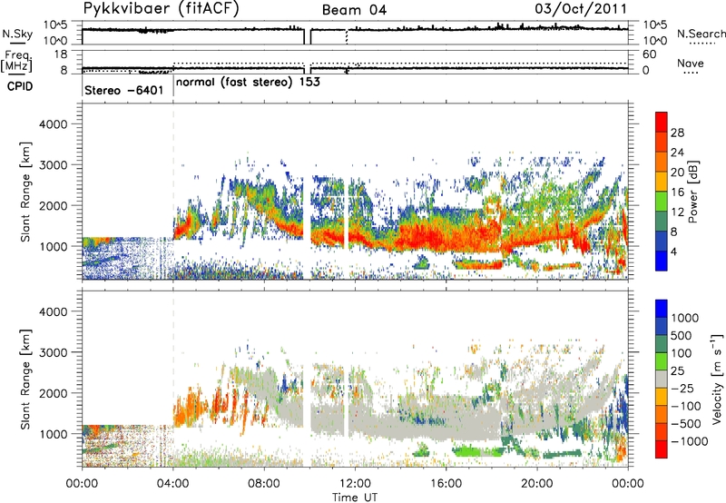Click the 'Time UT' axis label

click(355, 497)
